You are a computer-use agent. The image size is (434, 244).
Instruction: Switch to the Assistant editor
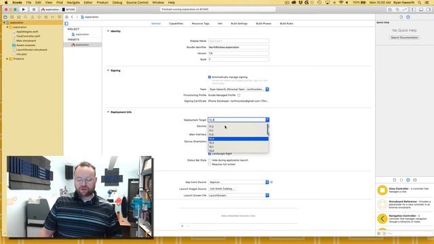pos(397,9)
